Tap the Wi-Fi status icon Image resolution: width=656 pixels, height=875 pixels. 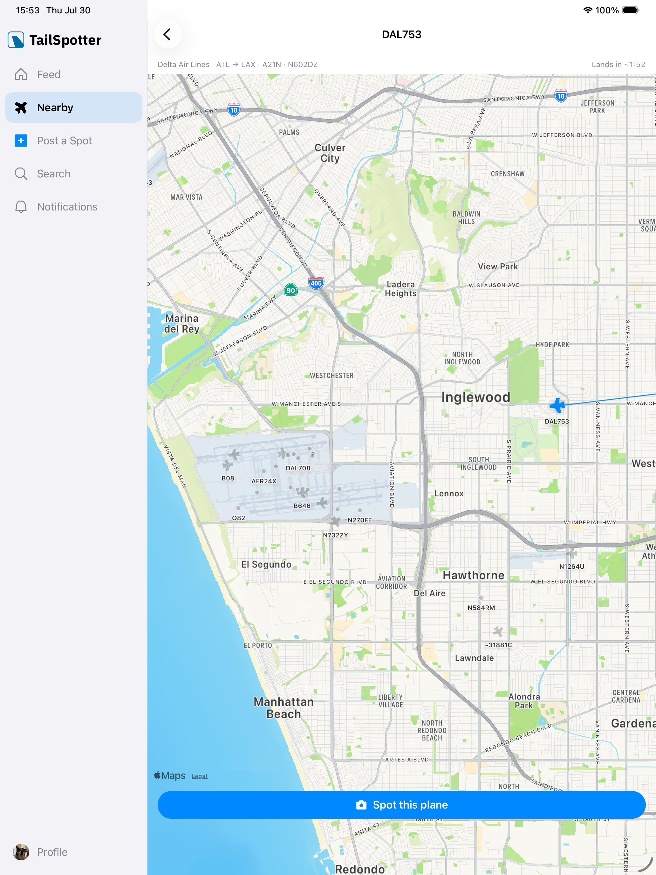[x=588, y=10]
